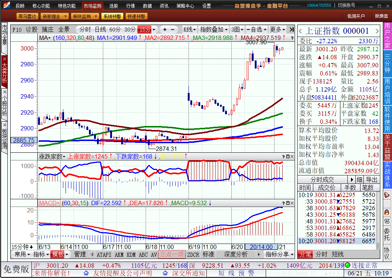Image resolution: width=392 pixels, height=278 pixels.
Task: Click the screenshot tool sidebar icon
Action: [x=387, y=221]
